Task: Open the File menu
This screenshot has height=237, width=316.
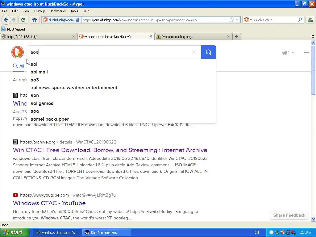Action: (5, 11)
